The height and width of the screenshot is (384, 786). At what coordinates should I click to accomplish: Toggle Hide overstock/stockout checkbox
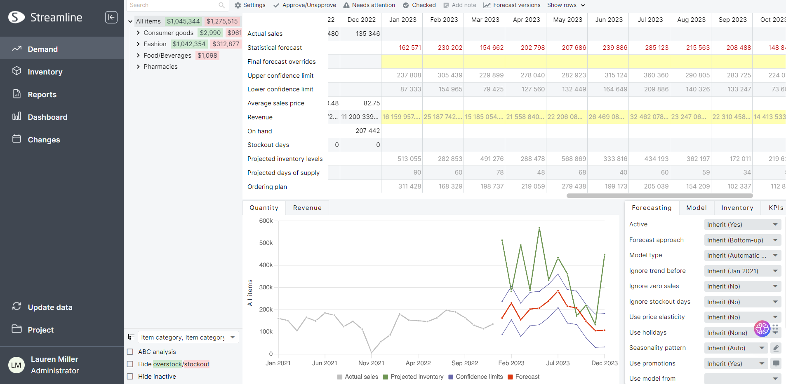coord(130,364)
